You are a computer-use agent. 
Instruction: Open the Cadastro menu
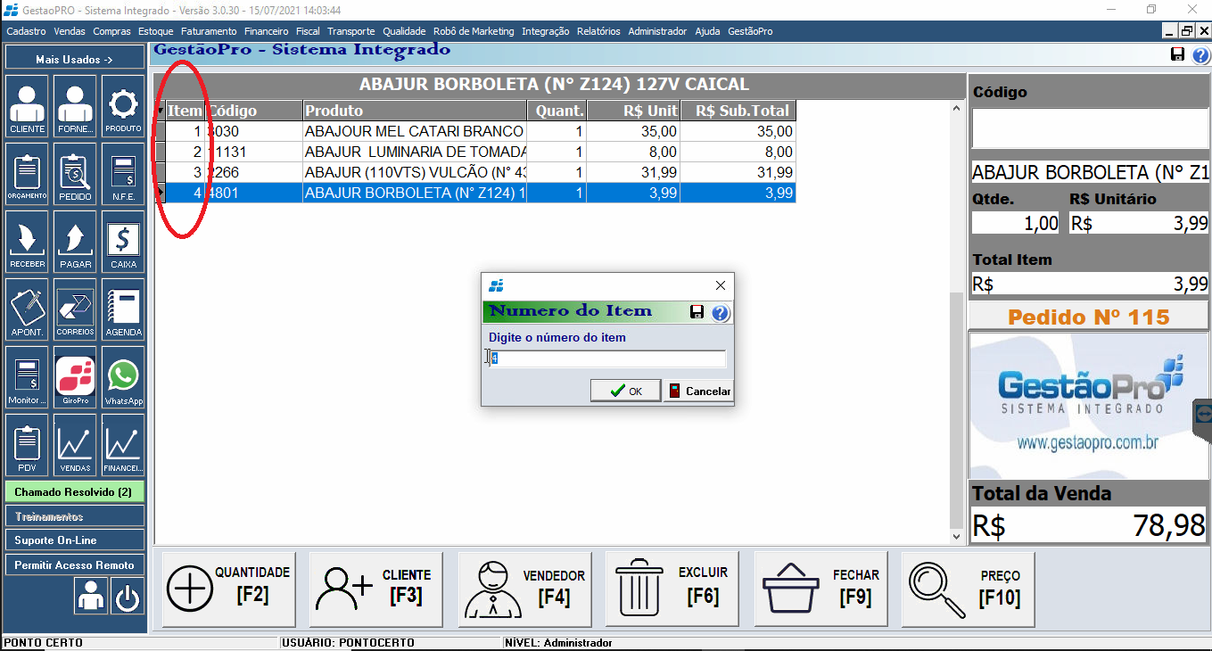26,31
